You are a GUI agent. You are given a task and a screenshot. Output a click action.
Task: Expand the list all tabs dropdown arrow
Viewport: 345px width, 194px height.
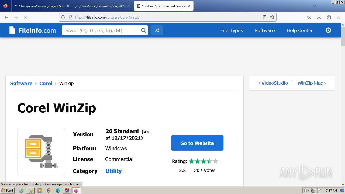coord(315,6)
